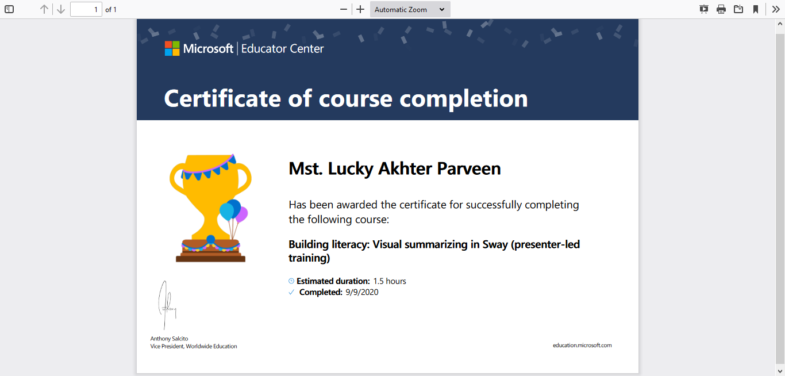
Task: Zoom in with plus button
Action: tap(360, 9)
